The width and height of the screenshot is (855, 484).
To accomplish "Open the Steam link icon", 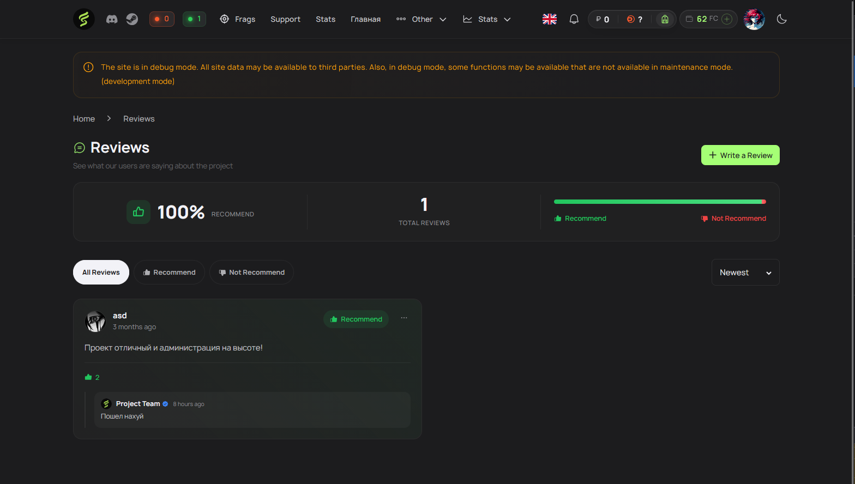I will click(x=132, y=19).
